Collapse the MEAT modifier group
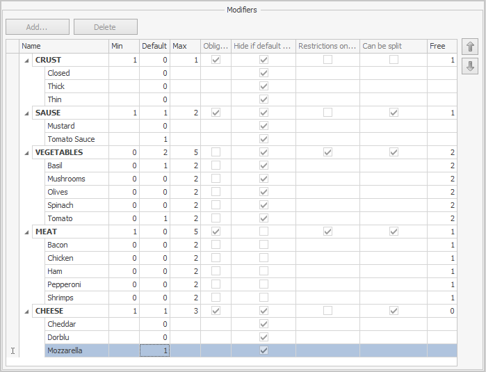The width and height of the screenshot is (486, 372). [x=27, y=232]
